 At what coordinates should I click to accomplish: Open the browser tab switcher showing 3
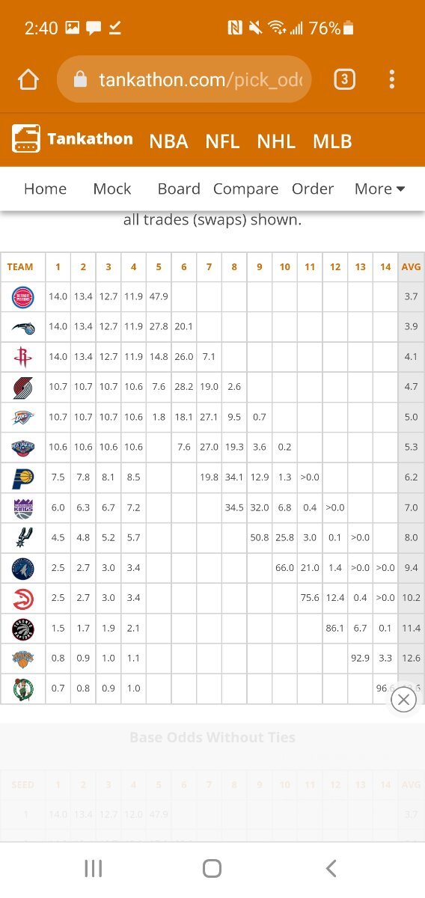click(x=344, y=79)
